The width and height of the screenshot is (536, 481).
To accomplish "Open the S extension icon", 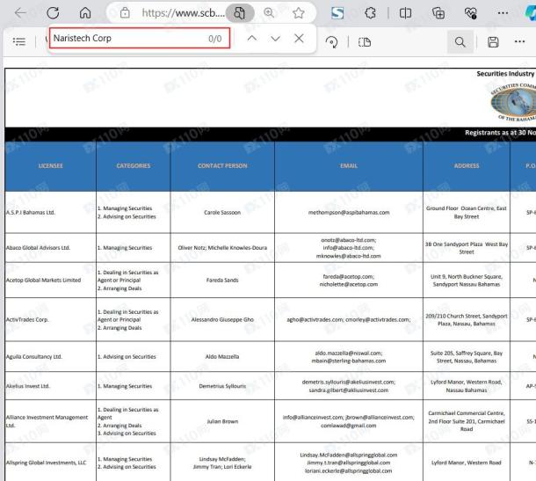I will (337, 13).
